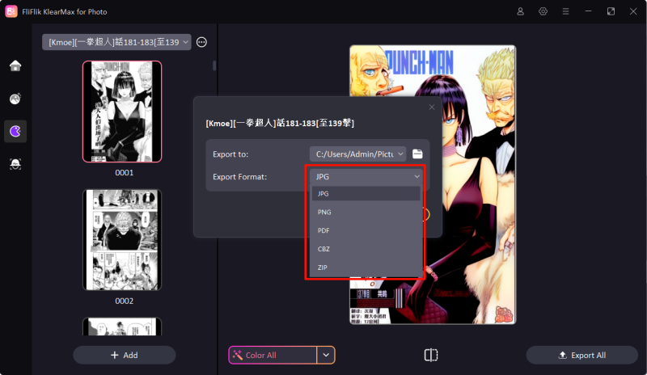The height and width of the screenshot is (375, 647).
Task: Minimize the application window
Action: click(588, 11)
